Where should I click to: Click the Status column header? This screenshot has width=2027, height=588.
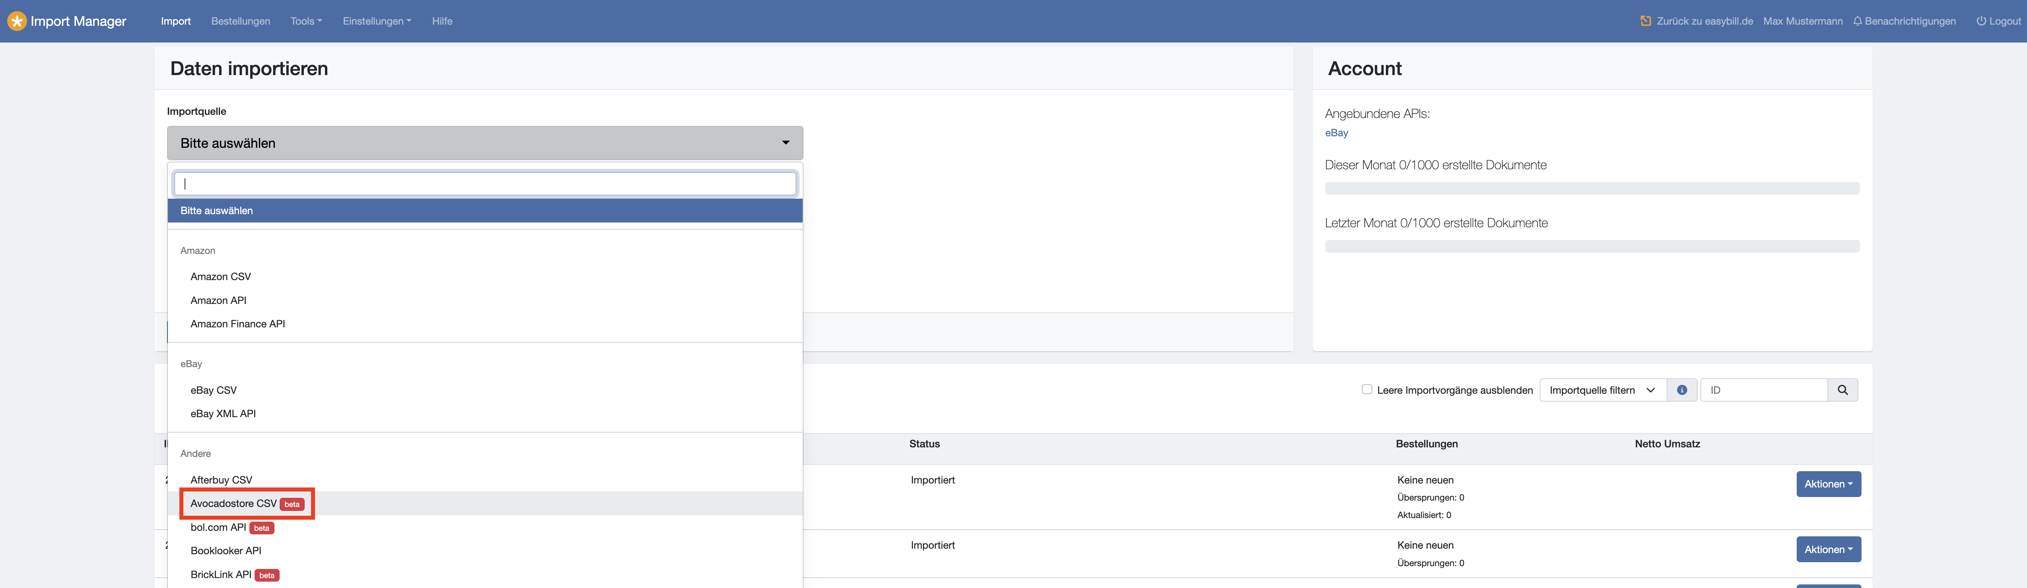[x=924, y=444]
